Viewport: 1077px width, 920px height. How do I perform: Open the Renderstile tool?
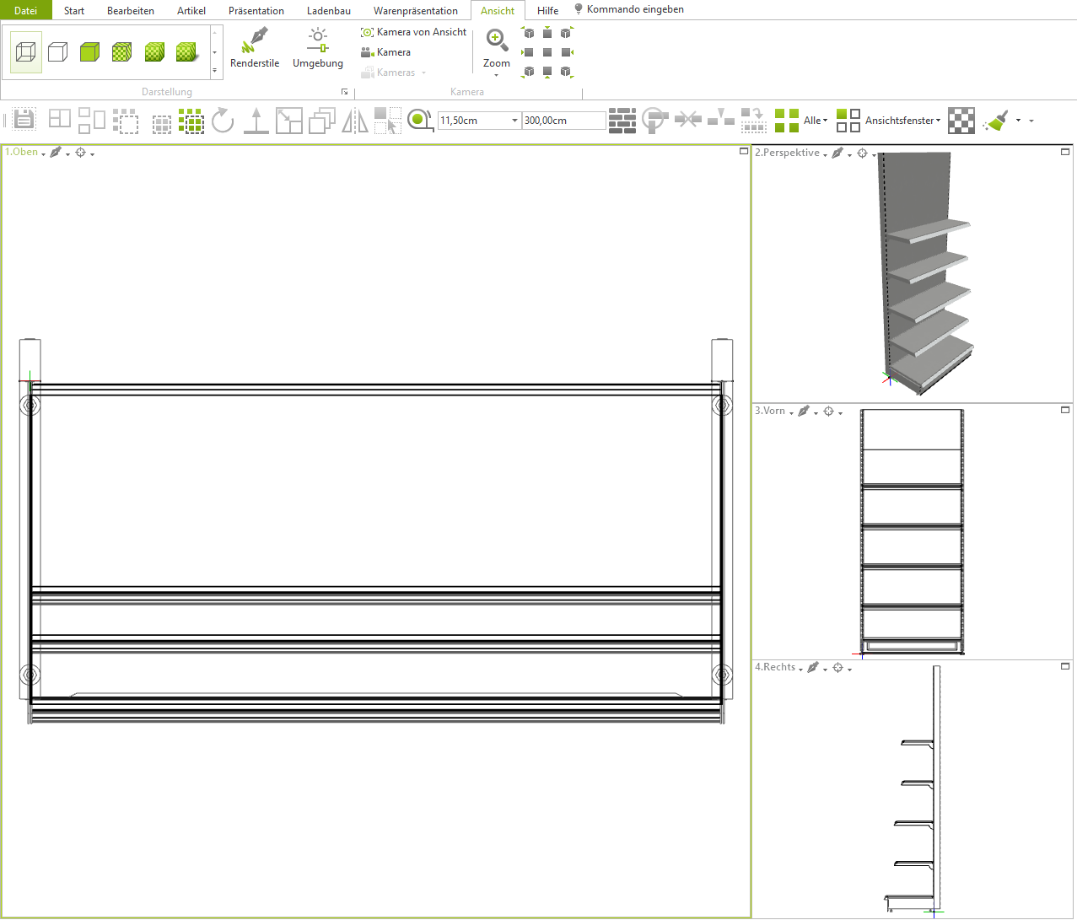click(255, 48)
